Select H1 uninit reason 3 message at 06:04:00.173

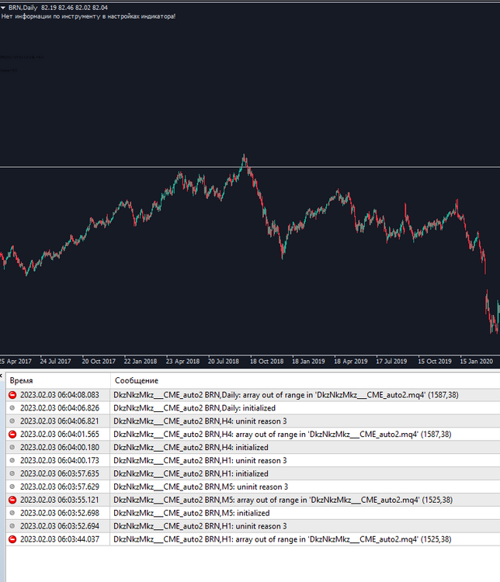coord(200,461)
